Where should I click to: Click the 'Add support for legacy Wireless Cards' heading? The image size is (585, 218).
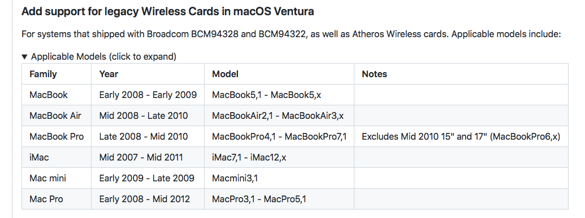click(167, 11)
